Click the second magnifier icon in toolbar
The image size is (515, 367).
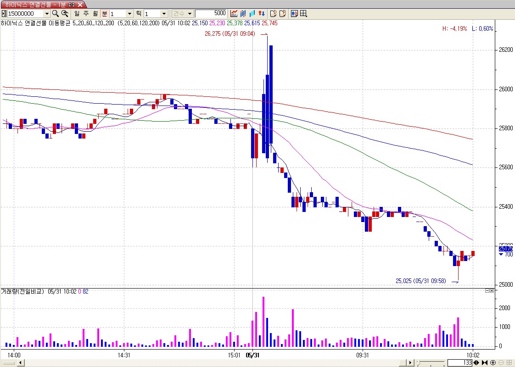65,14
